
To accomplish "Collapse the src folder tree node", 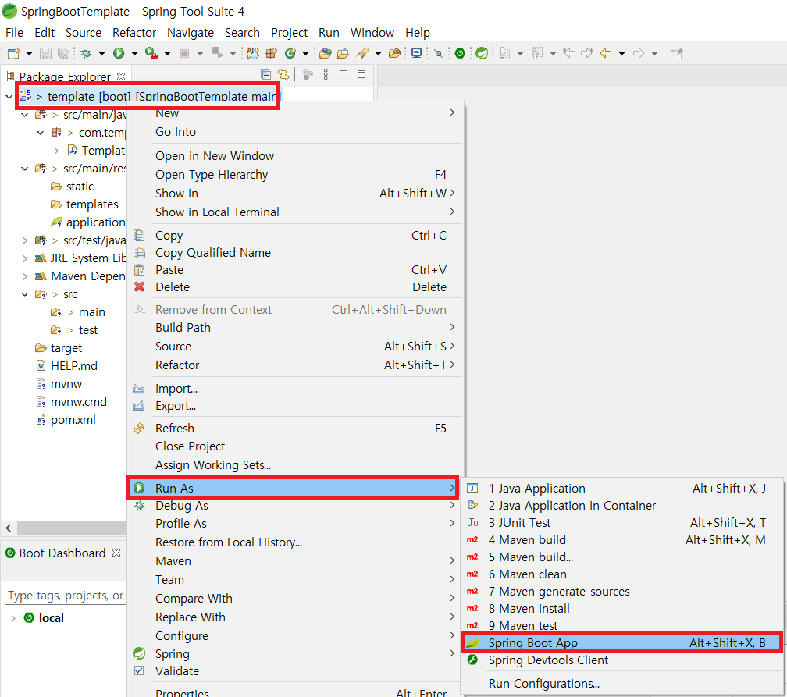I will tap(25, 294).
